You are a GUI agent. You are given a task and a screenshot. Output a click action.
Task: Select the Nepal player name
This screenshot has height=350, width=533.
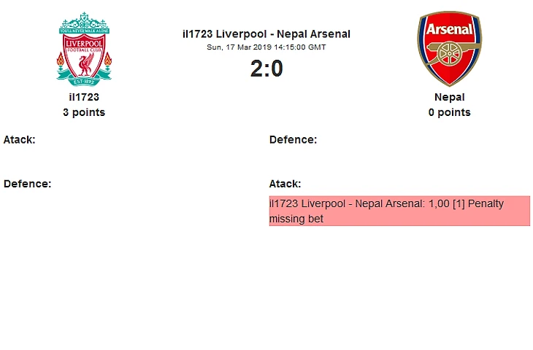coord(449,97)
